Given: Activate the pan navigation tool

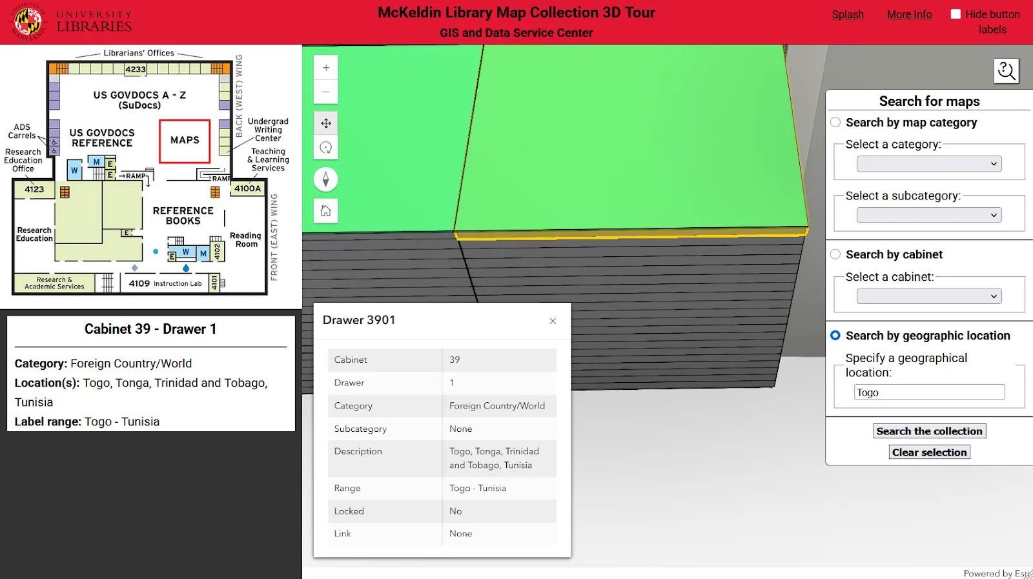Looking at the screenshot, I should click(326, 123).
